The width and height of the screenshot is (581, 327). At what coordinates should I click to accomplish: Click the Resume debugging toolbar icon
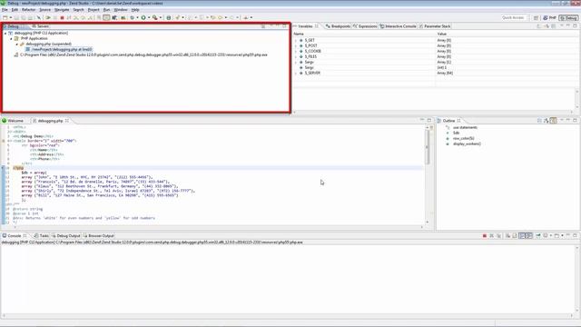coord(48,17)
